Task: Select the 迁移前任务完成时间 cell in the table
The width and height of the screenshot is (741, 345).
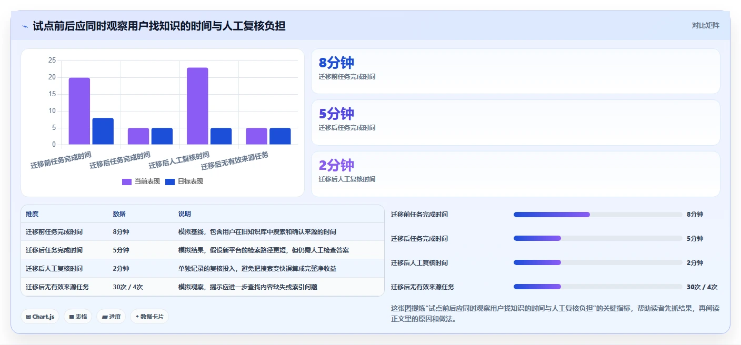Action: pos(54,232)
